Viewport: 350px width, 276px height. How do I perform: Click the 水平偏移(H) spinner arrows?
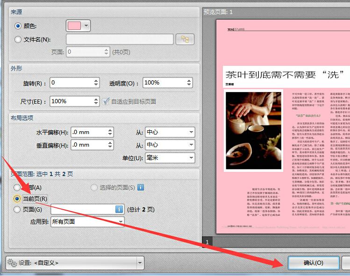(110, 132)
